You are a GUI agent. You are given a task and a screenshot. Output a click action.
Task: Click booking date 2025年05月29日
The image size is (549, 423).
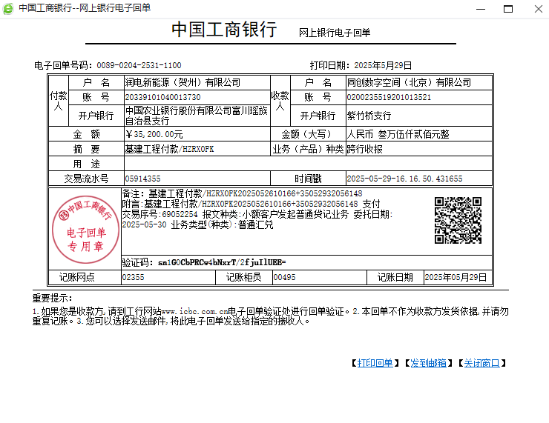[x=456, y=277]
